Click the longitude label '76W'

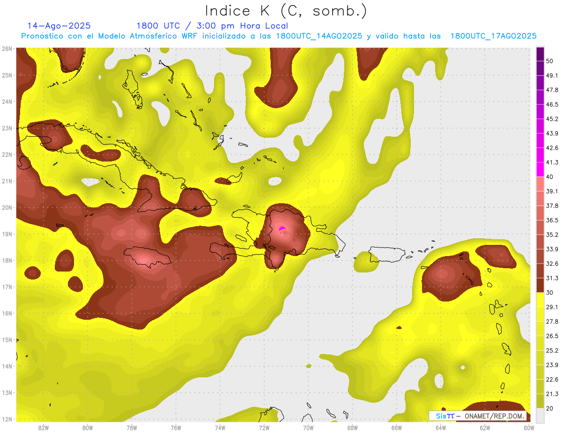tap(176, 427)
